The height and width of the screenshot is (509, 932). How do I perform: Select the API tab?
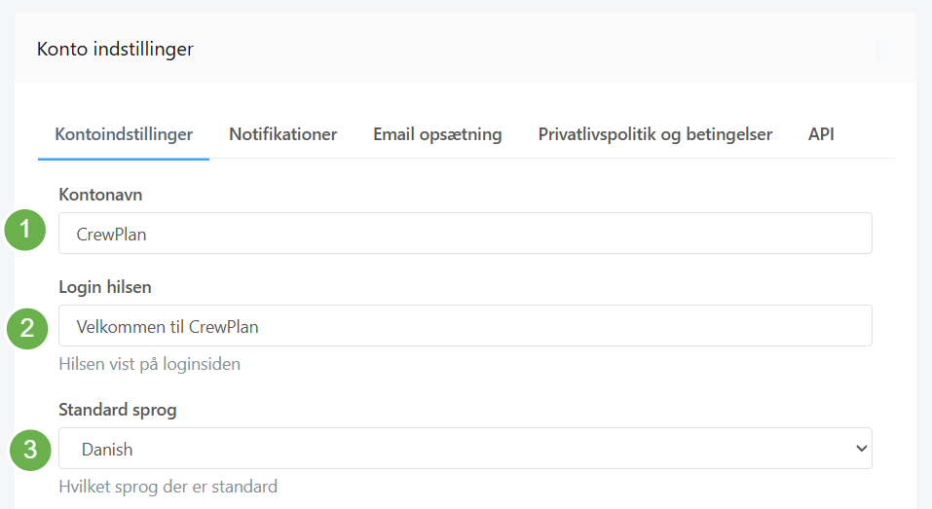[x=821, y=134]
